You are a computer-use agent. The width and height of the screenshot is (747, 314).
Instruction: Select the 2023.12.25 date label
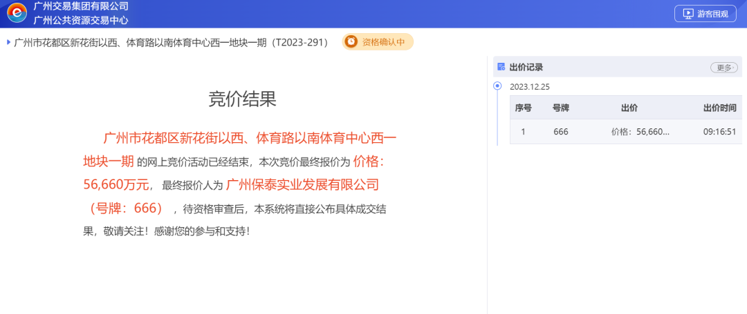click(530, 87)
